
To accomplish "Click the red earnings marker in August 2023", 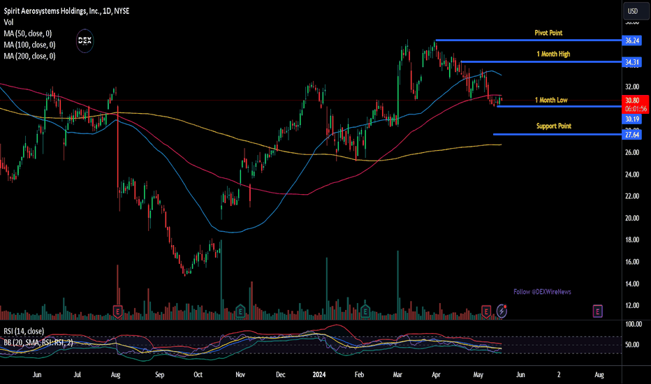I will pos(118,311).
